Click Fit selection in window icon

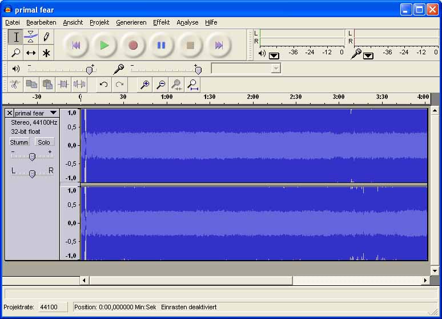click(177, 84)
